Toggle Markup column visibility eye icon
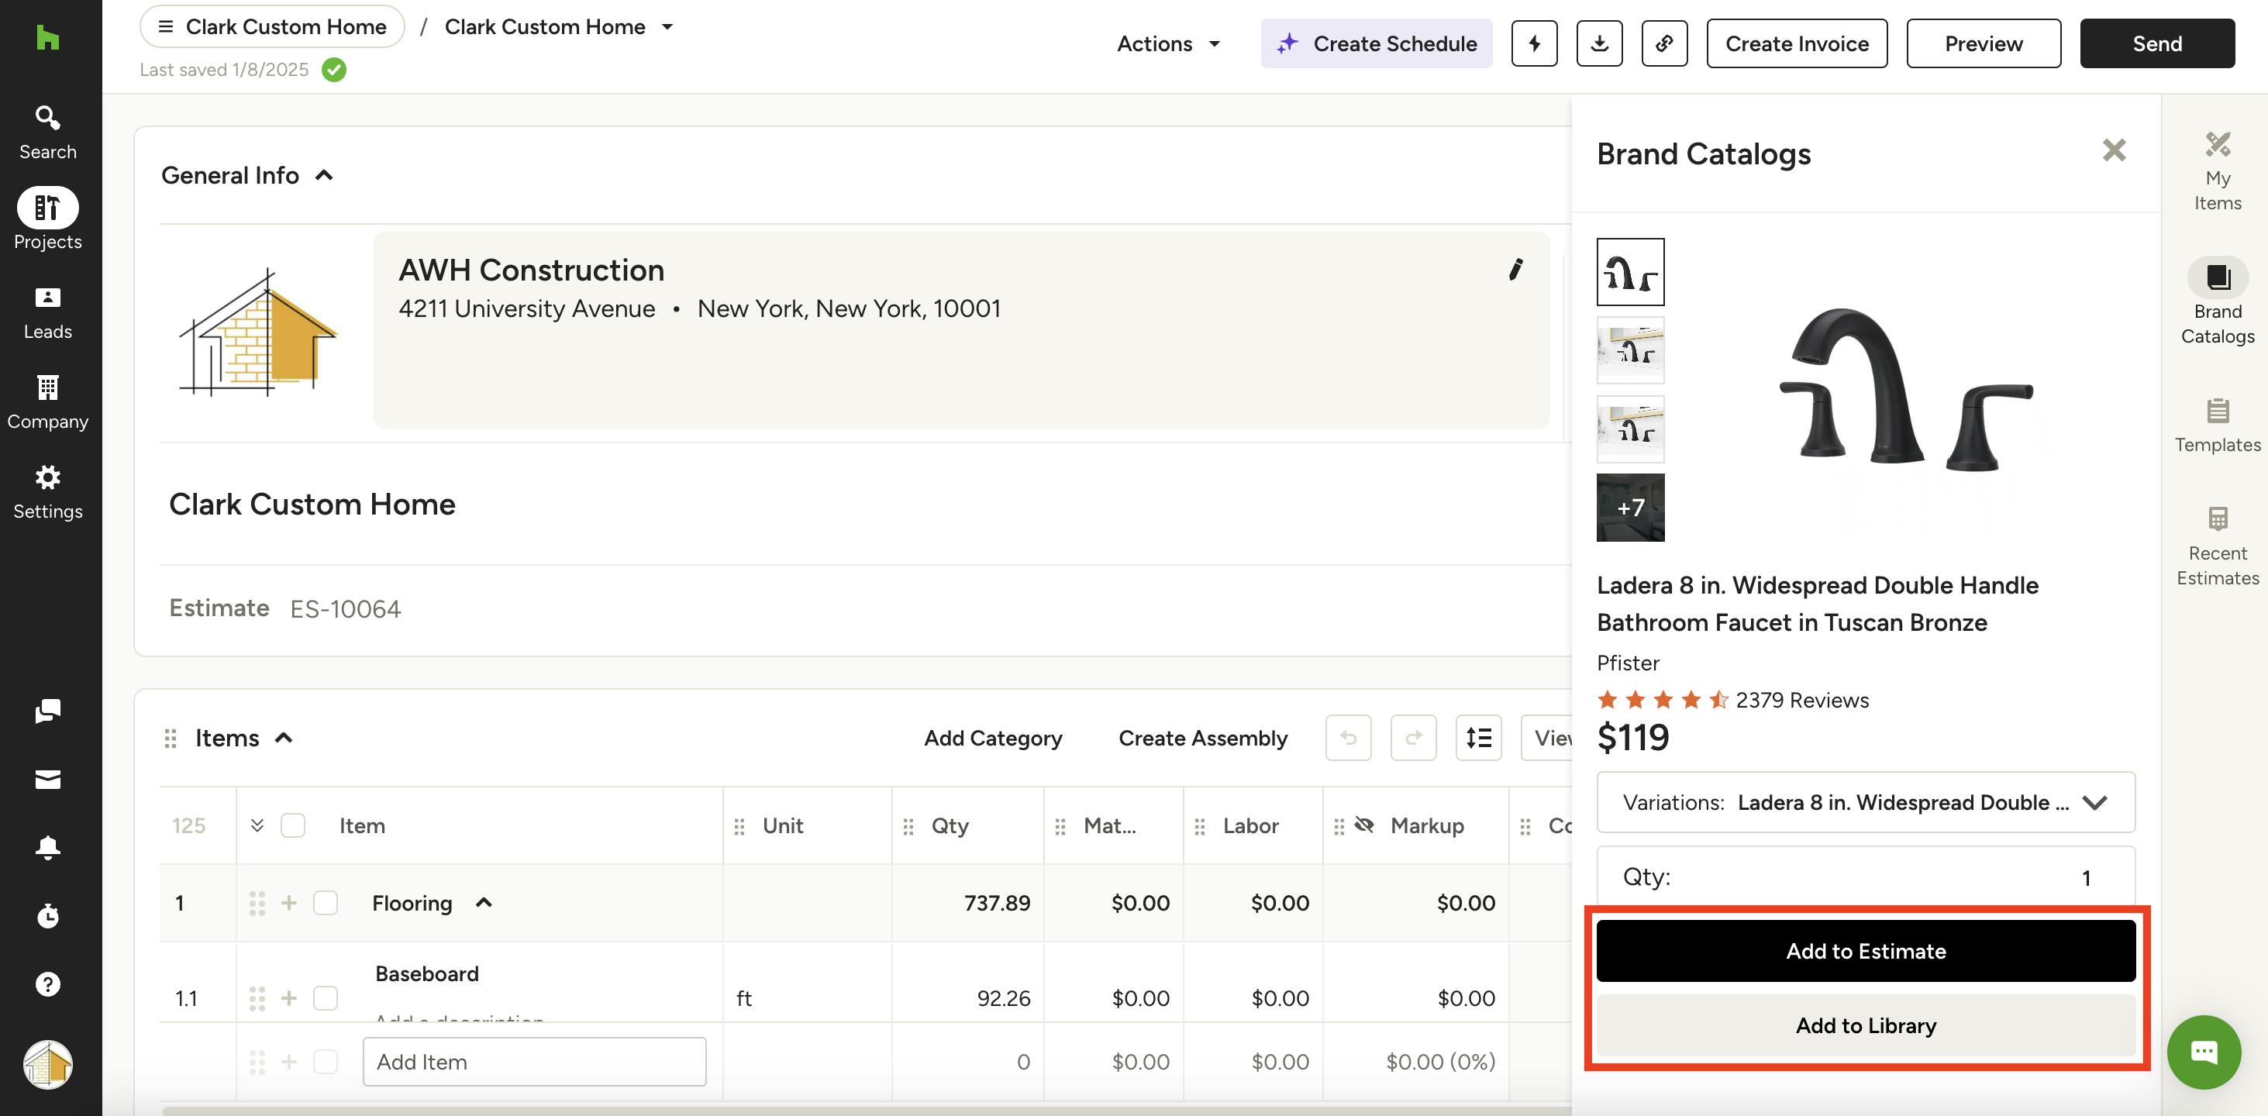This screenshot has height=1116, width=2268. (1363, 825)
